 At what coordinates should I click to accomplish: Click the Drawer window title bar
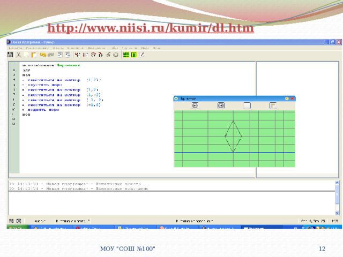pyautogui.click(x=235, y=99)
